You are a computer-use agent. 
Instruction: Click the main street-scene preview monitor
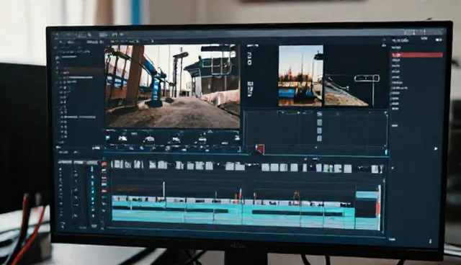[173, 86]
